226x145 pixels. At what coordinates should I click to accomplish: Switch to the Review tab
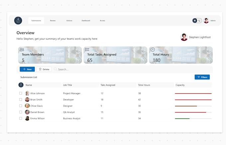pos(53,21)
